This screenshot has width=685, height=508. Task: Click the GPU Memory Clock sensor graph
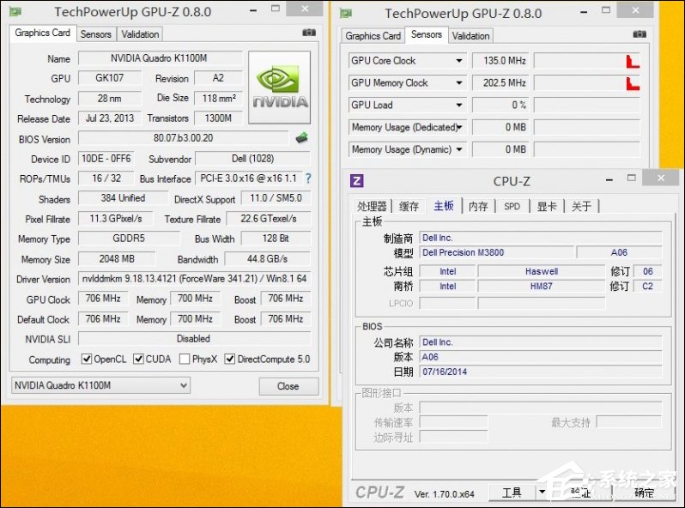tap(587, 83)
